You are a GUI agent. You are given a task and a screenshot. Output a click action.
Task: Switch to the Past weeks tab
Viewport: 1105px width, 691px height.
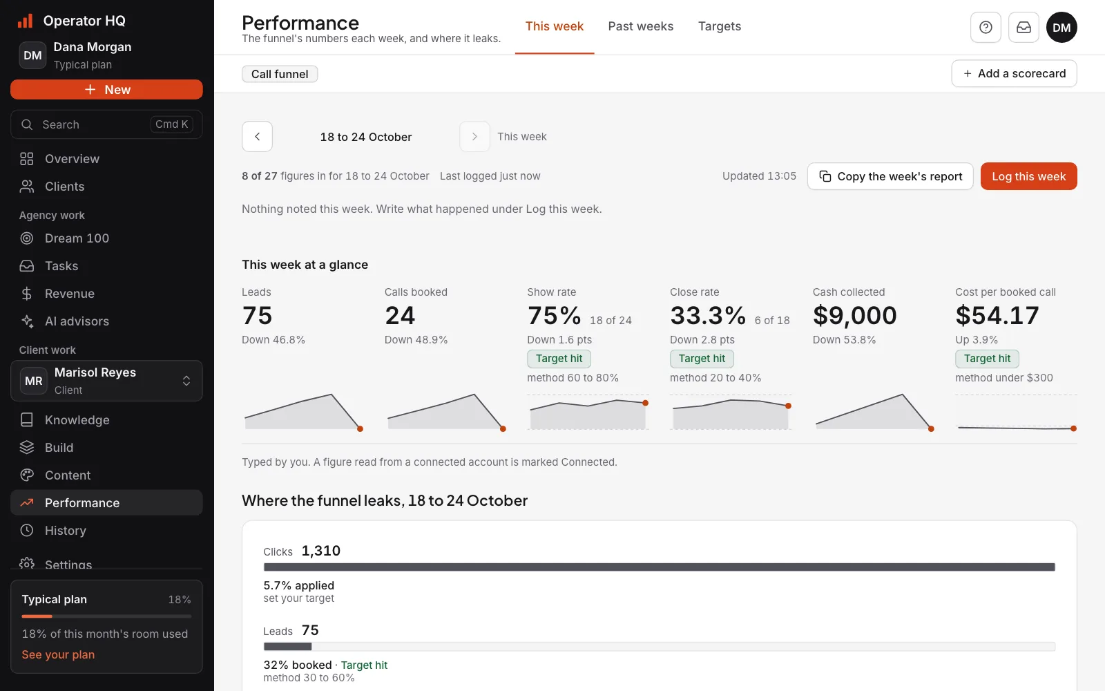[x=640, y=27]
